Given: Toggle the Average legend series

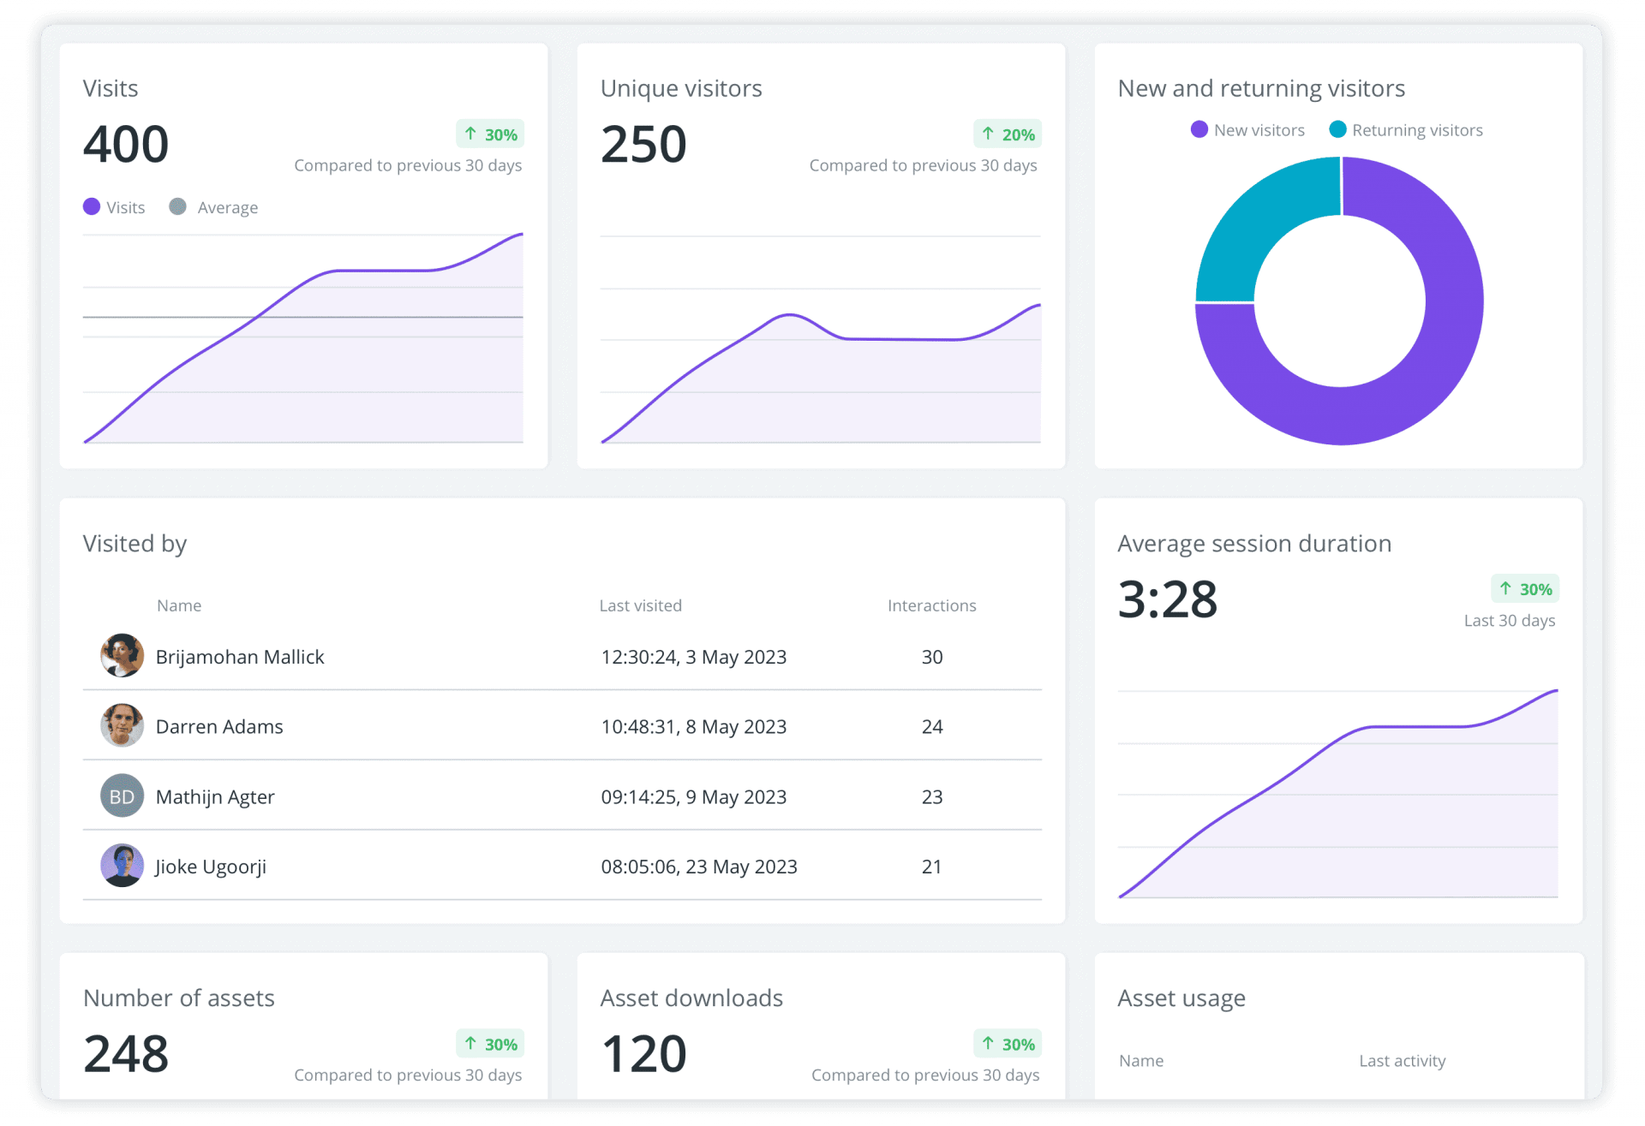Looking at the screenshot, I should tap(214, 207).
